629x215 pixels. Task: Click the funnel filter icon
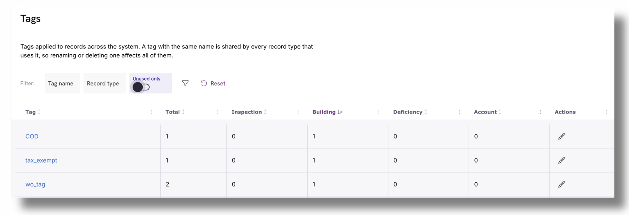pos(185,83)
